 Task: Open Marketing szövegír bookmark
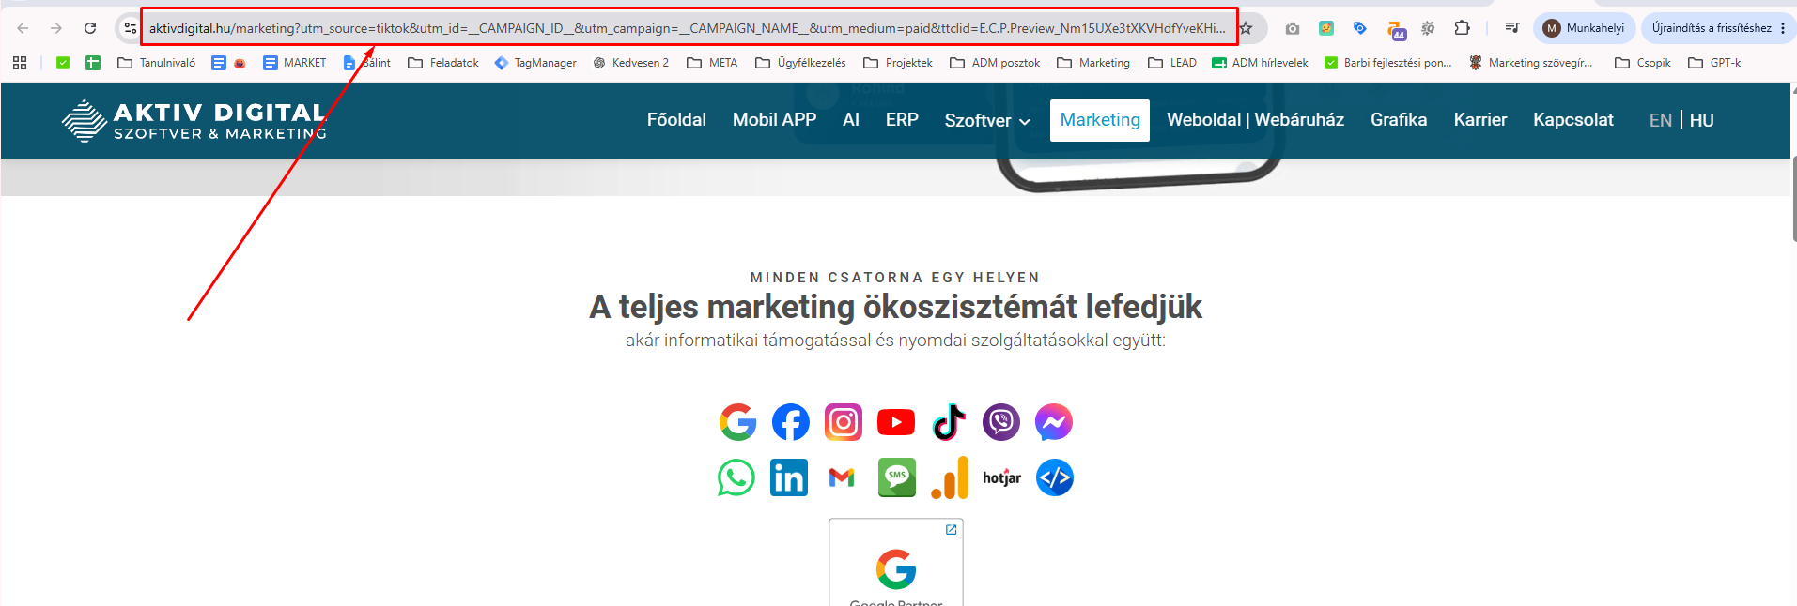1531,63
